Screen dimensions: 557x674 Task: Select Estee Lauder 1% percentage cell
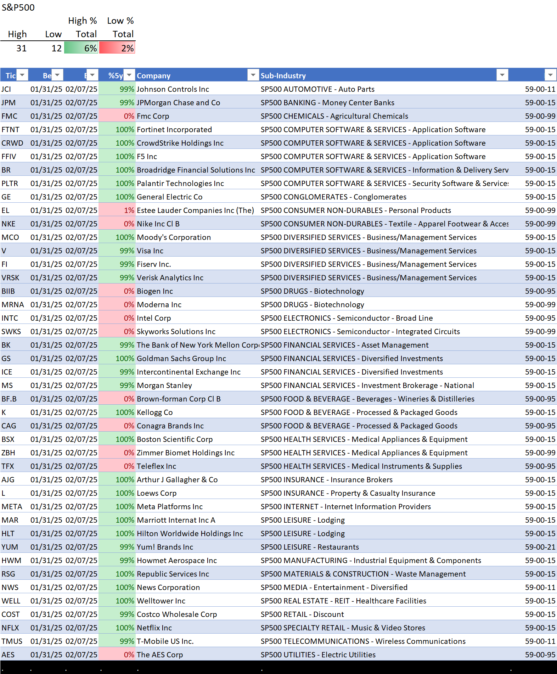pyautogui.click(x=117, y=210)
